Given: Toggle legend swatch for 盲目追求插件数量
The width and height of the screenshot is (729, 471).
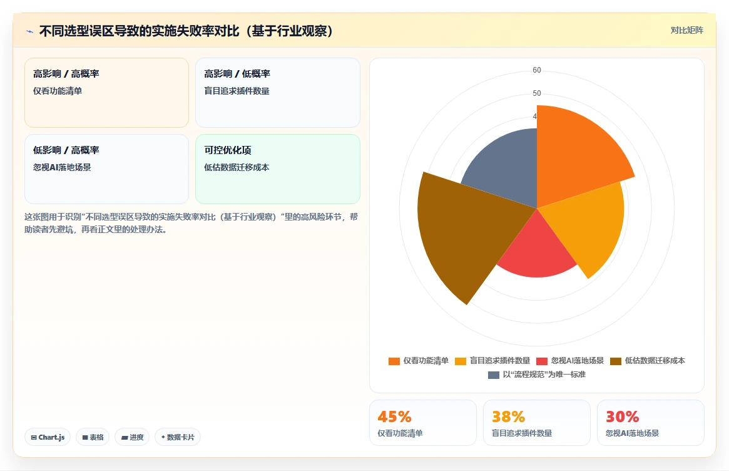Looking at the screenshot, I should 461,361.
